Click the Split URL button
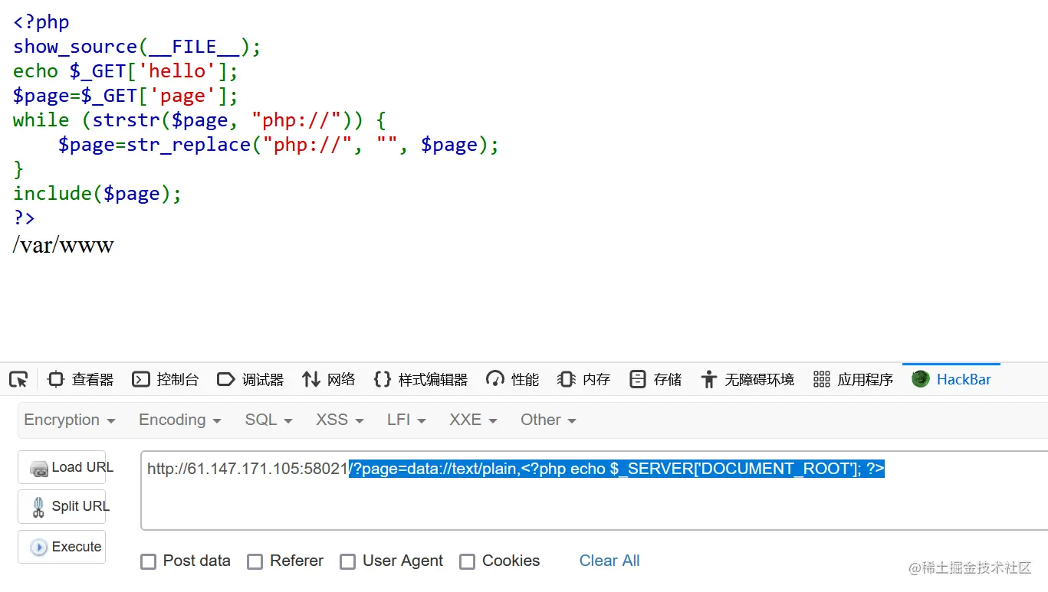The height and width of the screenshot is (592, 1048). pos(61,506)
